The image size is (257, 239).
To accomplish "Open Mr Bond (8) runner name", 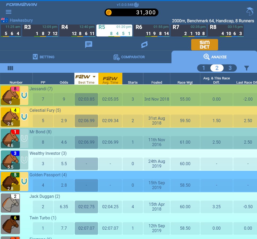I will point(40,132).
